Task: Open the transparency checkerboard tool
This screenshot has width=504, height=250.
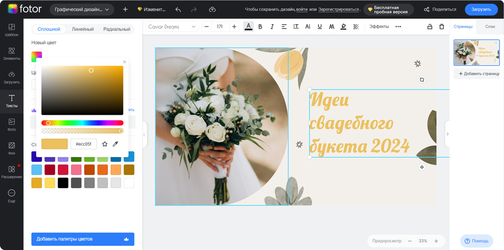Action: 356,27
